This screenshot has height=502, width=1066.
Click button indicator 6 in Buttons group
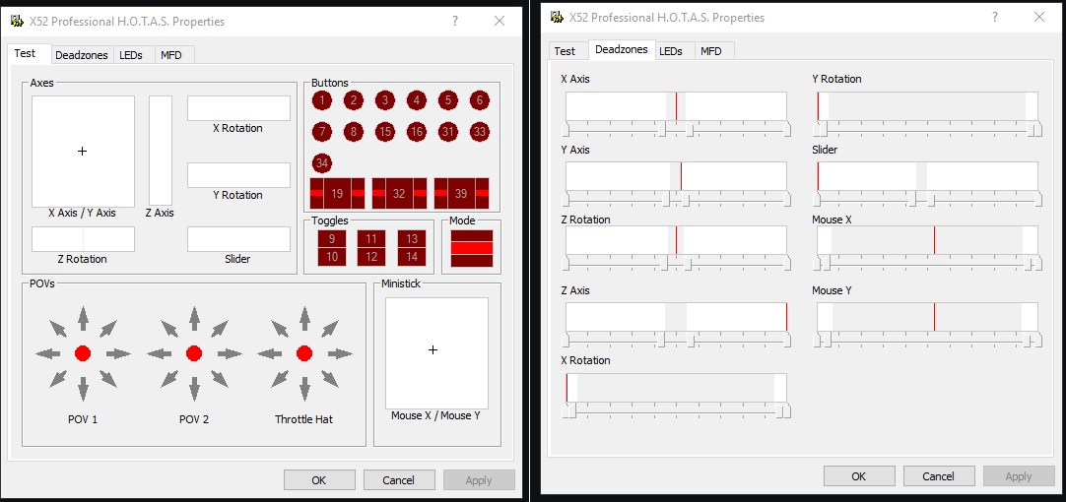[480, 100]
